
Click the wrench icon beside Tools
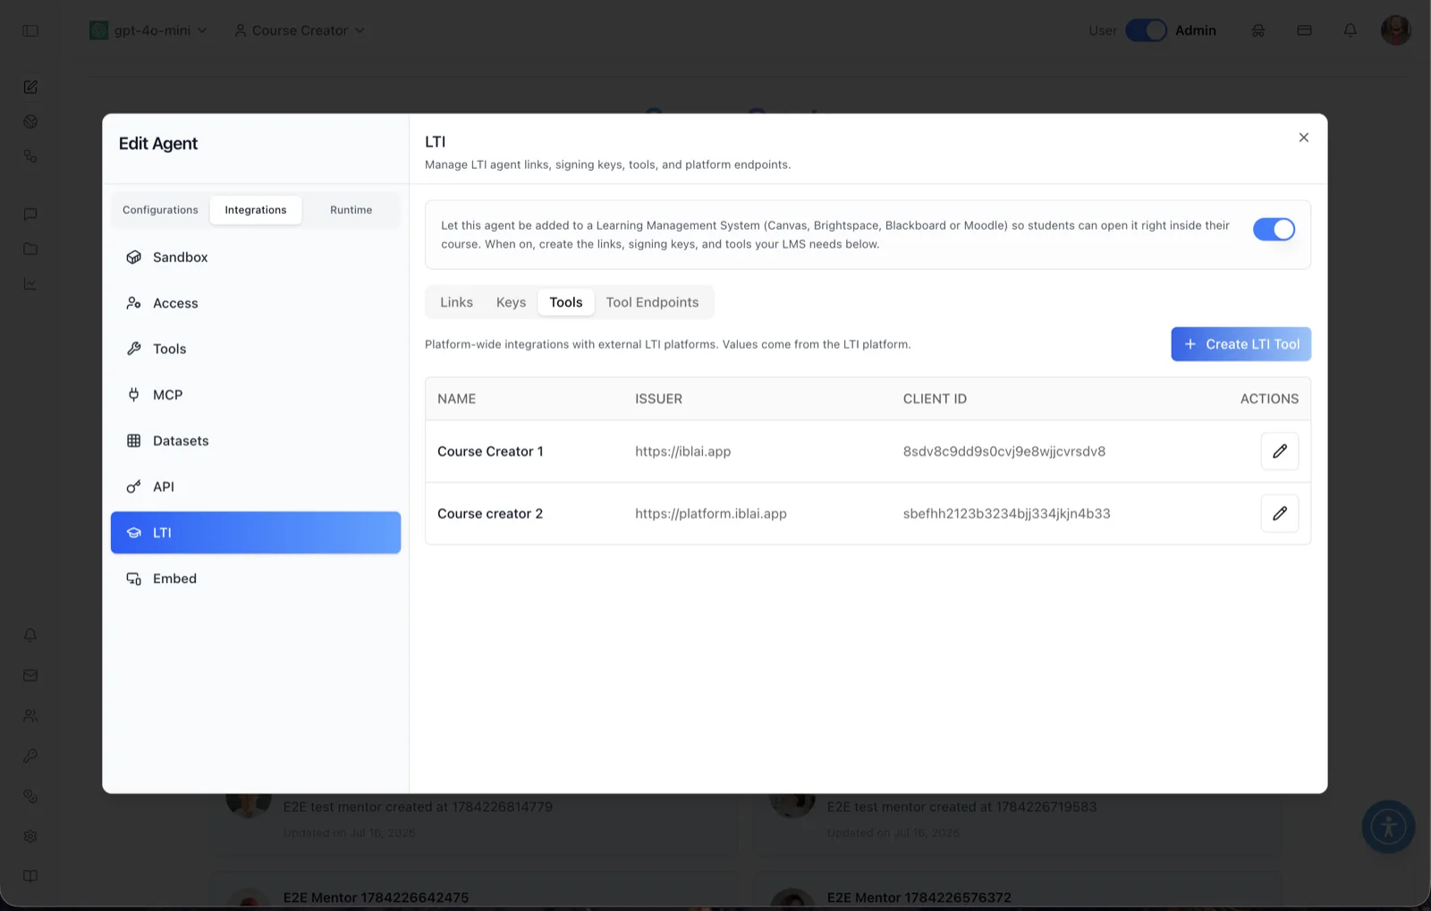pyautogui.click(x=134, y=349)
